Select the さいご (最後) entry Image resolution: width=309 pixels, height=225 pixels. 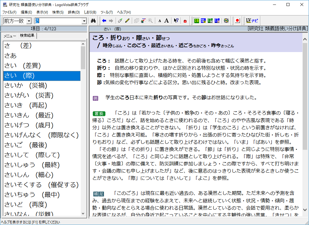(x=42, y=145)
